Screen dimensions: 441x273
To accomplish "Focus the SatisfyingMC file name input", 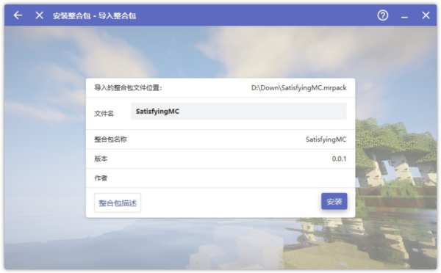I will point(239,112).
